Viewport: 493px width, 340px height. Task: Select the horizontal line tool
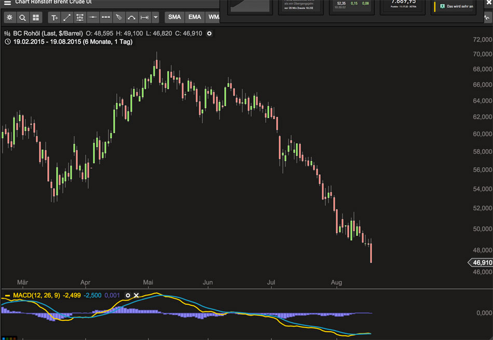pyautogui.click(x=93, y=18)
